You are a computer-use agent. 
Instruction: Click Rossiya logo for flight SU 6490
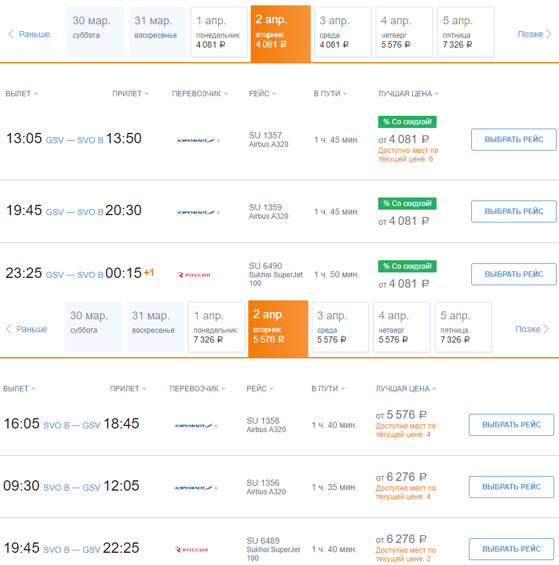click(194, 275)
